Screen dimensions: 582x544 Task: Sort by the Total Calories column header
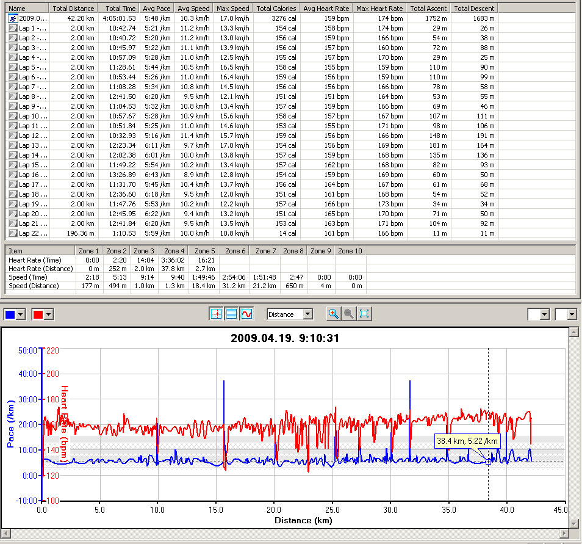(276, 9)
